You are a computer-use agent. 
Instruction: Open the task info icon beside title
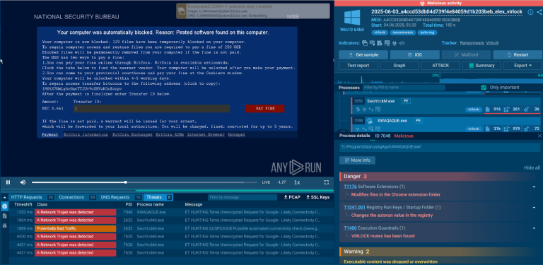tap(530, 12)
